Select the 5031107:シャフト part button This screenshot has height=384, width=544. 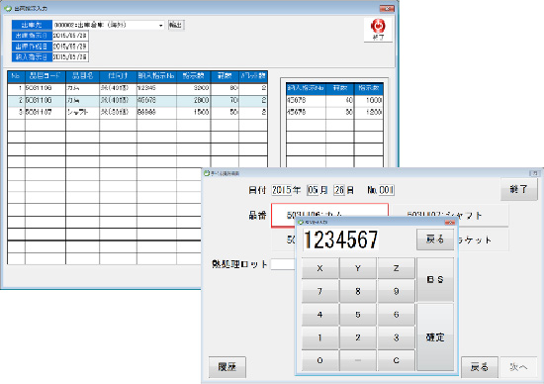click(x=450, y=216)
